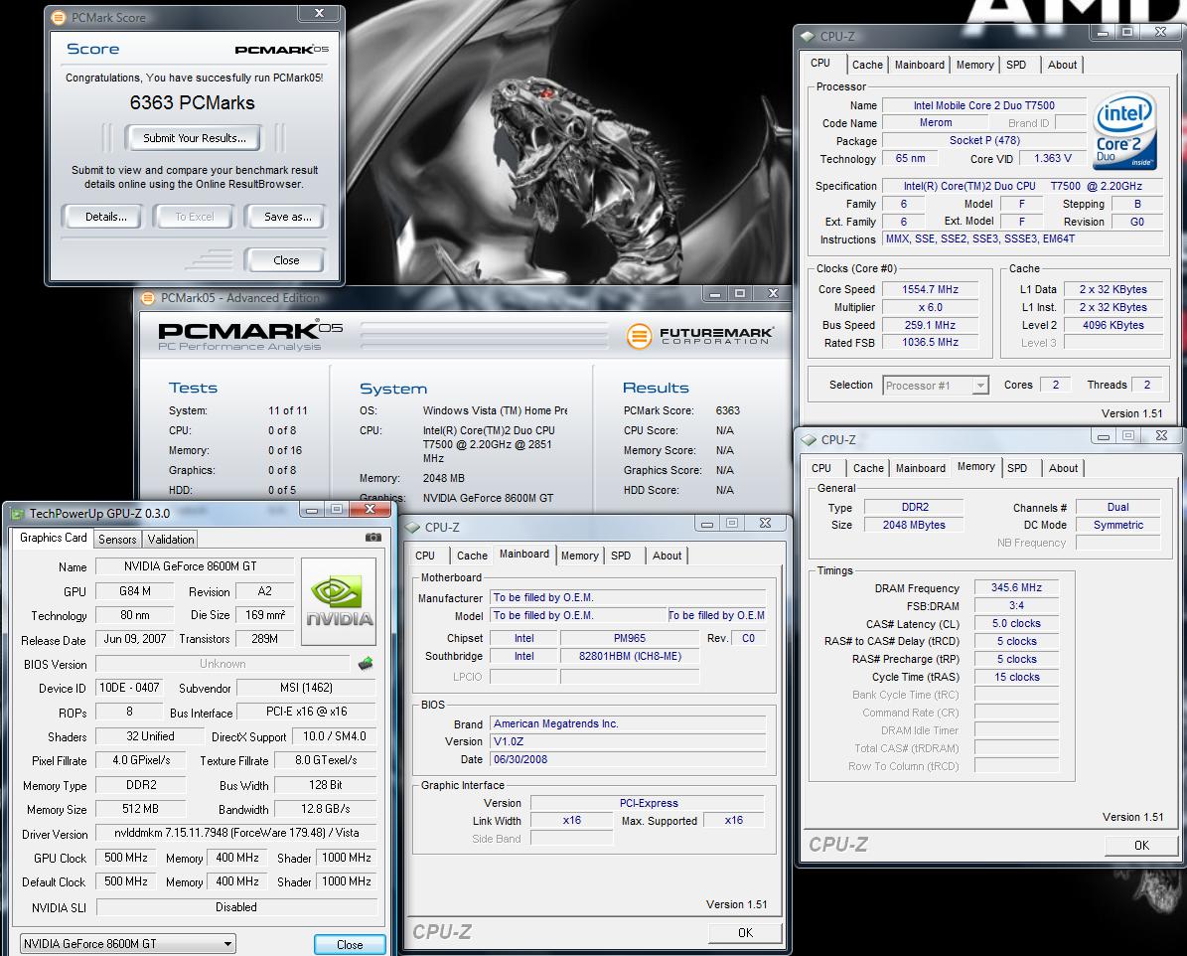Click the Driver Version field in GPU-Z

coord(236,833)
